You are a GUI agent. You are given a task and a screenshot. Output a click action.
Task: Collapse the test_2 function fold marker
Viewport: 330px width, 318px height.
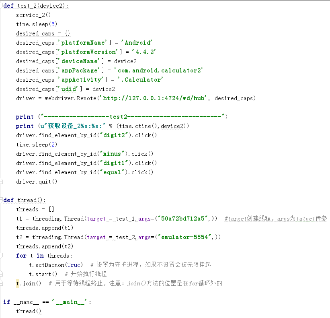[1, 6]
